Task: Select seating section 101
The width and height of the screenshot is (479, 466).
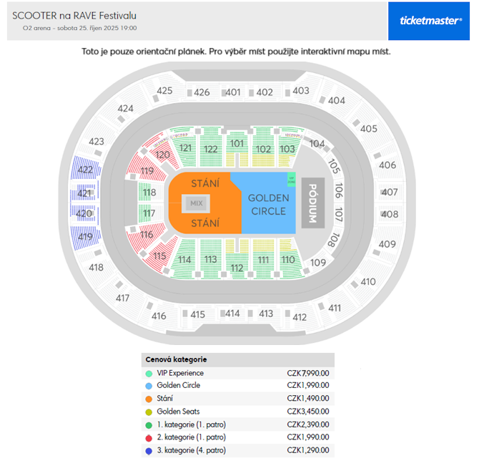Action: coord(237,148)
